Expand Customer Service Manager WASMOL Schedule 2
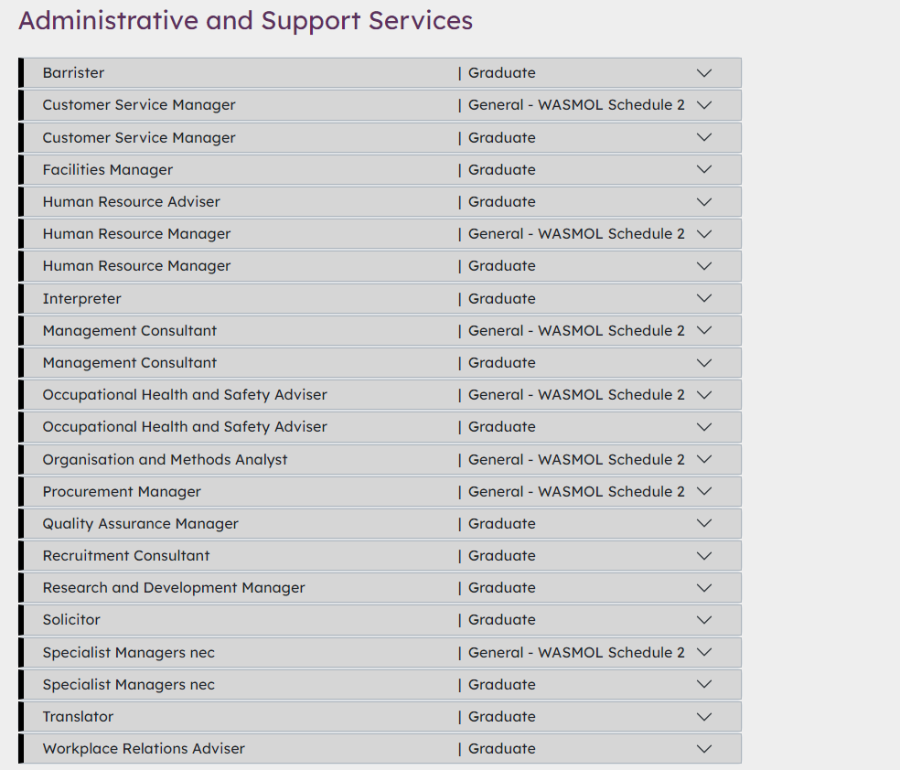This screenshot has height=770, width=900. pyautogui.click(x=703, y=105)
